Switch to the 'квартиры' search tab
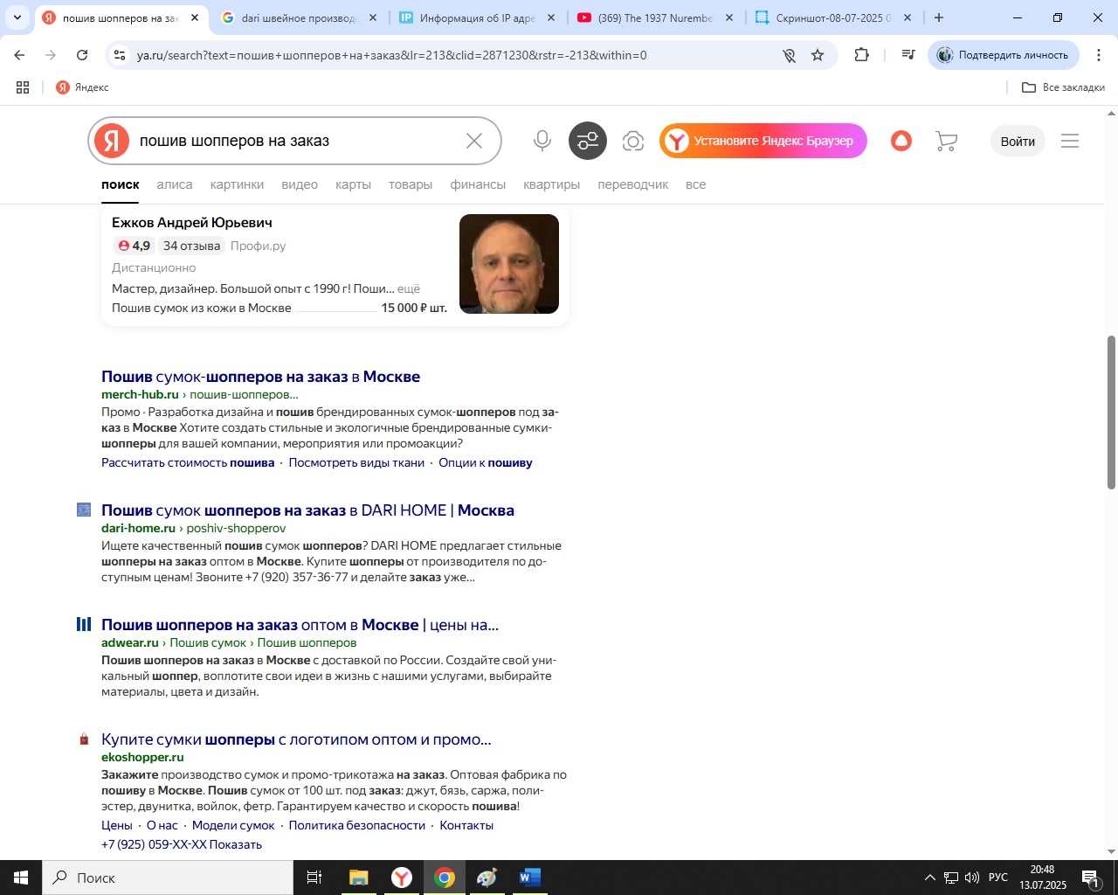The height and width of the screenshot is (895, 1118). pyautogui.click(x=552, y=184)
